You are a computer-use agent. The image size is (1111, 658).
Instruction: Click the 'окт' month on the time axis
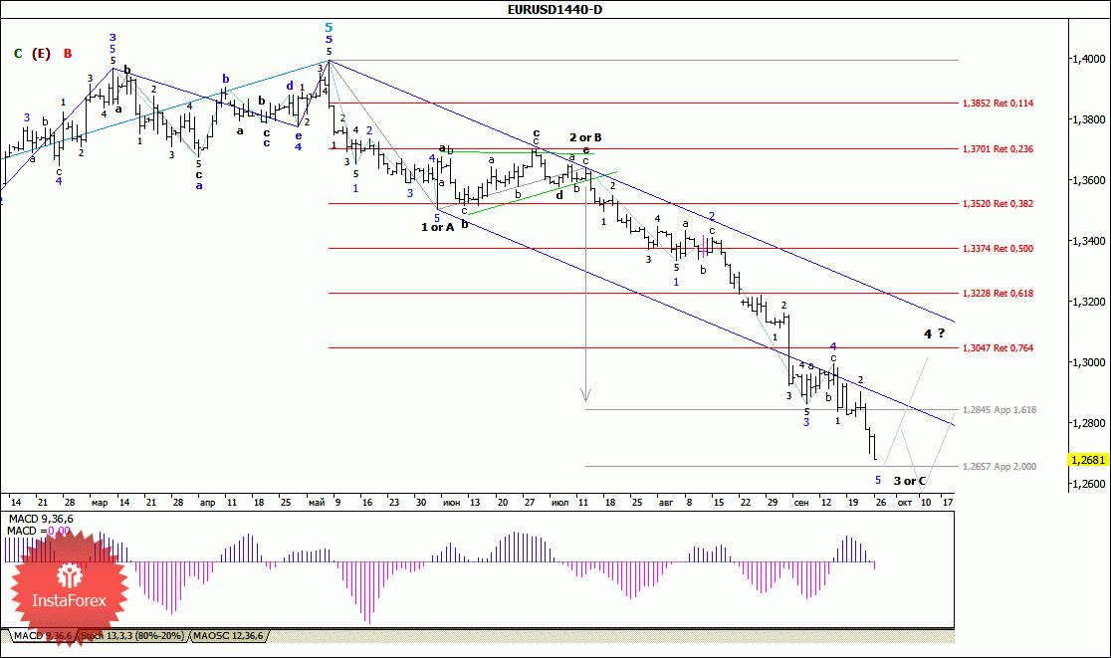[x=904, y=502]
